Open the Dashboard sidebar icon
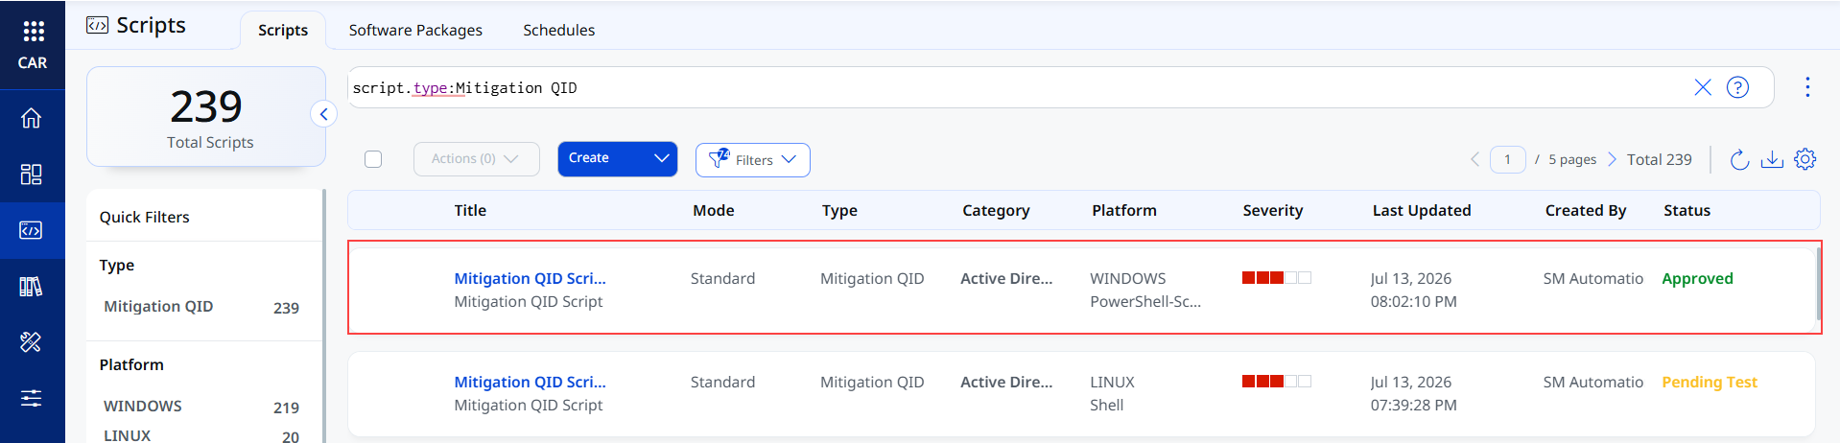 pos(32,174)
